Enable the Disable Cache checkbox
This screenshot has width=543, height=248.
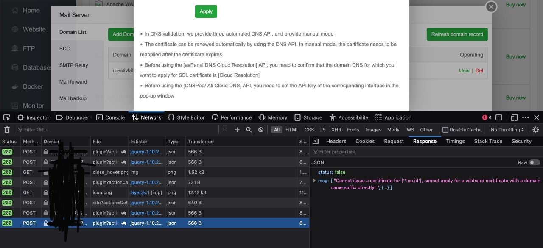click(x=445, y=130)
